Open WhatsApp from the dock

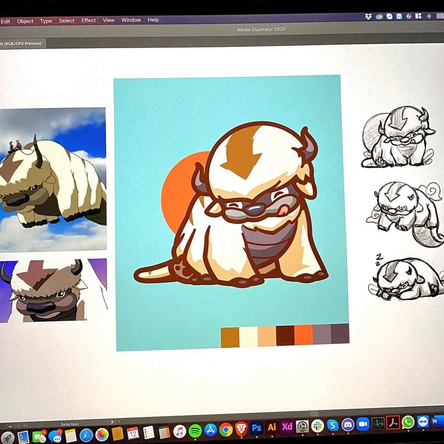click(408, 422)
